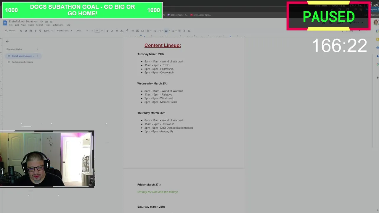The height and width of the screenshot is (213, 379).
Task: Click the move to folder icon
Action: click(46, 22)
